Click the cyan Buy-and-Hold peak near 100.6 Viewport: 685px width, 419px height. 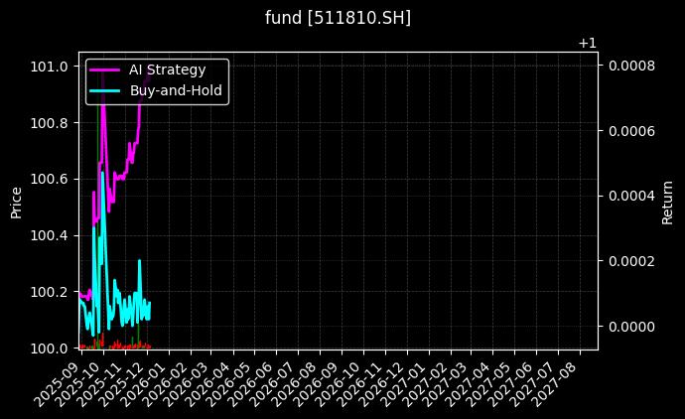click(x=102, y=174)
